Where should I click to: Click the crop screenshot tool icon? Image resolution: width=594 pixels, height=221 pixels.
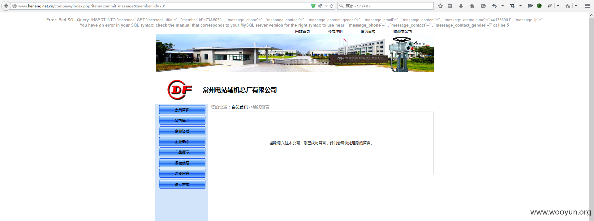point(512,6)
